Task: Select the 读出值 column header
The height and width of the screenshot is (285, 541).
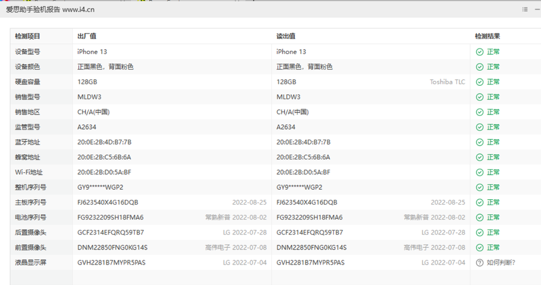Action: click(x=285, y=37)
